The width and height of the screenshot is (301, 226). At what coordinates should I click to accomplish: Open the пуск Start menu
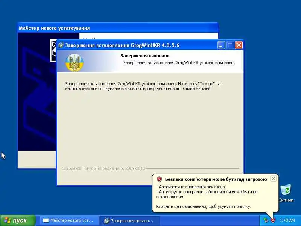point(18,220)
